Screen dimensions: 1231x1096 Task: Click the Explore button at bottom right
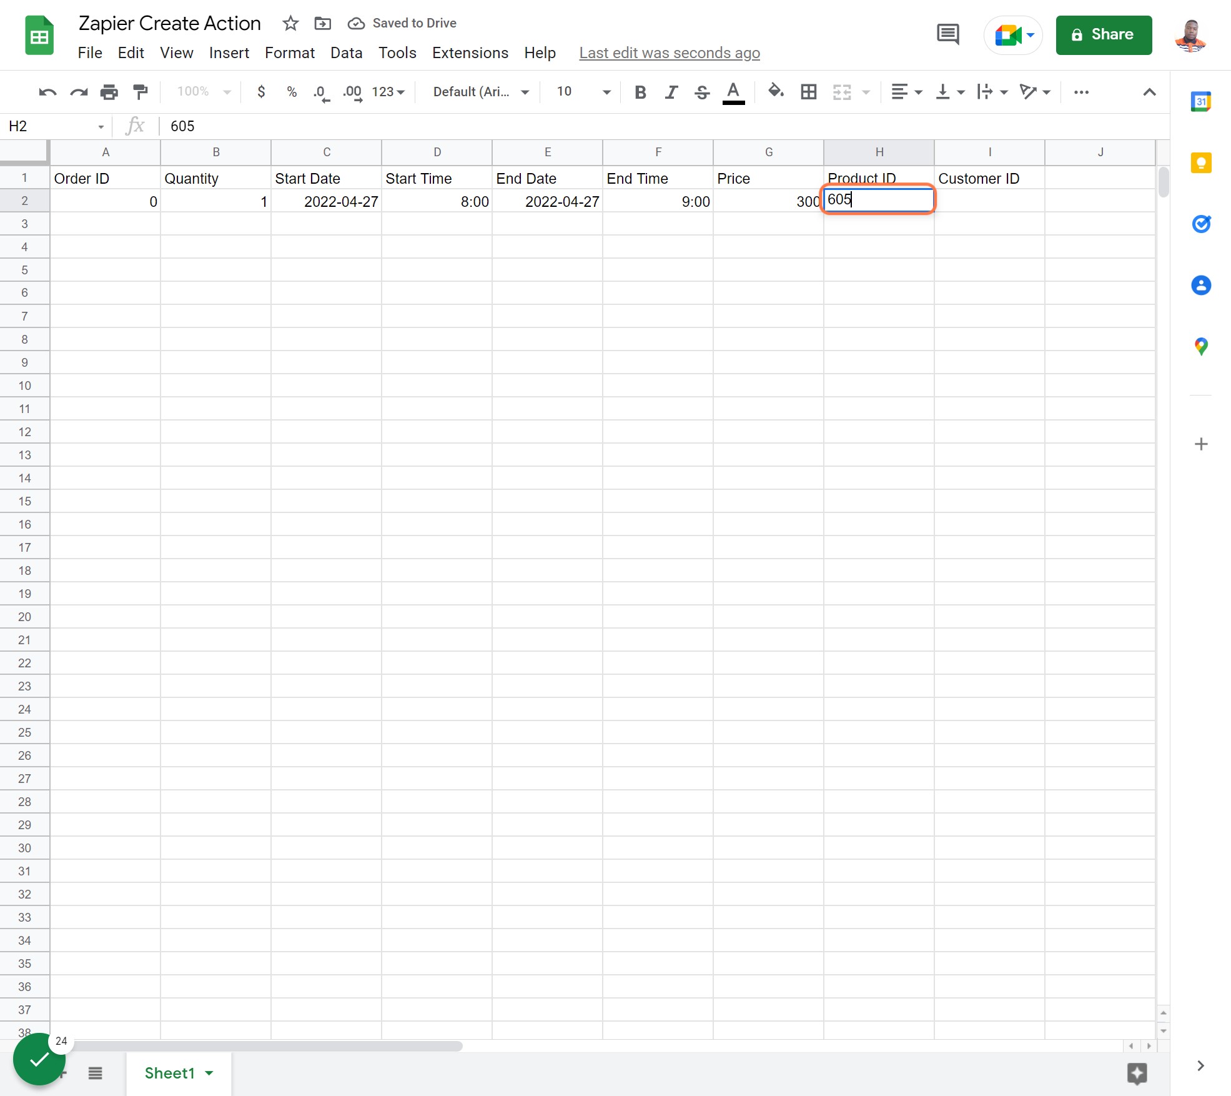pyautogui.click(x=1137, y=1074)
